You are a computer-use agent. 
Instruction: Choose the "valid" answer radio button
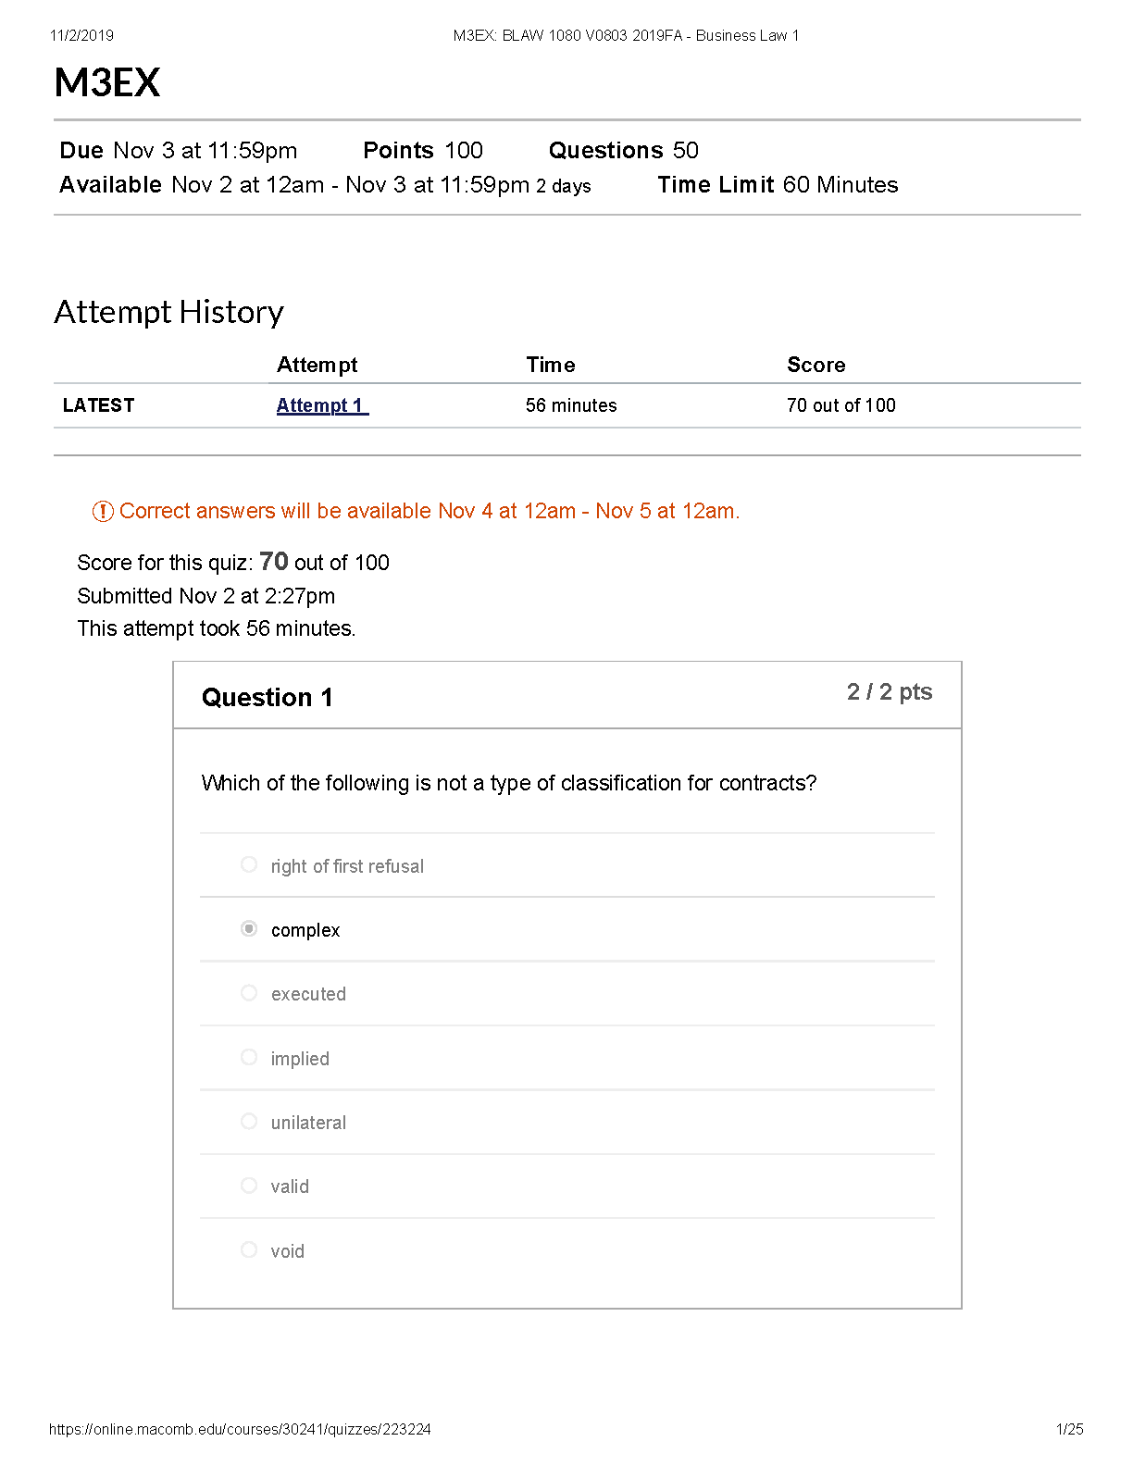point(249,1186)
